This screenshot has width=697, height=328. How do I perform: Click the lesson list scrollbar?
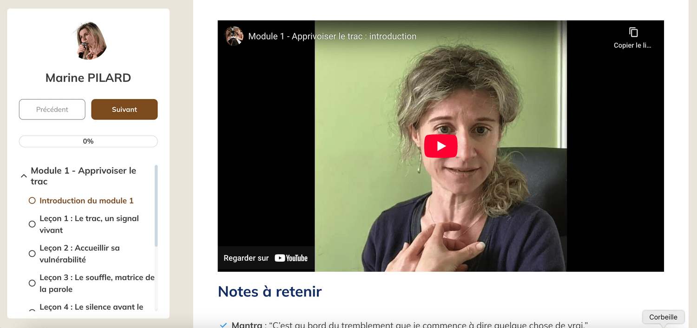pyautogui.click(x=156, y=206)
